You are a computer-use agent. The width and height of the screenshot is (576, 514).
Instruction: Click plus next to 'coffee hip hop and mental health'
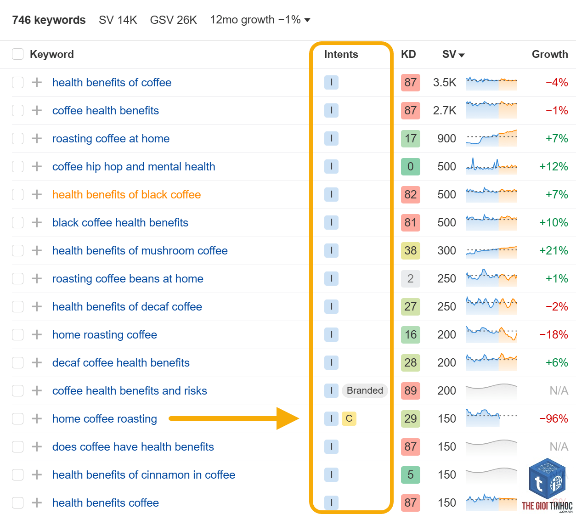tap(37, 167)
